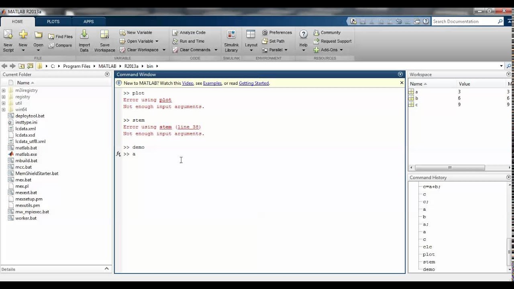This screenshot has height=289, width=514.
Task: Open the Video link in the banner
Action: (x=188, y=83)
